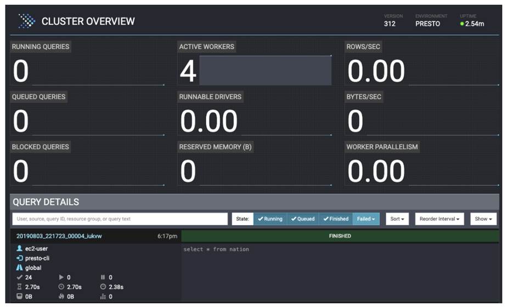Toggle the Finished state filter

click(335, 219)
